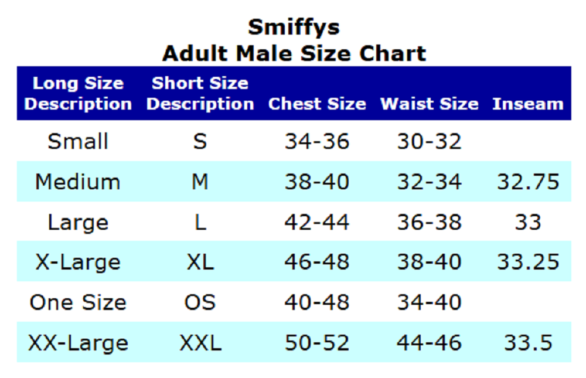586x378 pixels.
Task: Click the Short Size Description column header
Action: click(200, 93)
